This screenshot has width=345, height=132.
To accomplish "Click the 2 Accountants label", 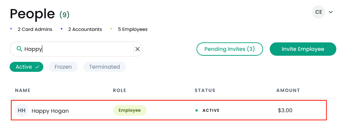I will [x=85, y=29].
